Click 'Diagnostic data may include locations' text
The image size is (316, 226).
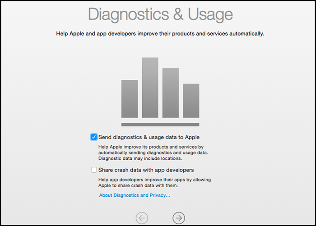coord(140,158)
